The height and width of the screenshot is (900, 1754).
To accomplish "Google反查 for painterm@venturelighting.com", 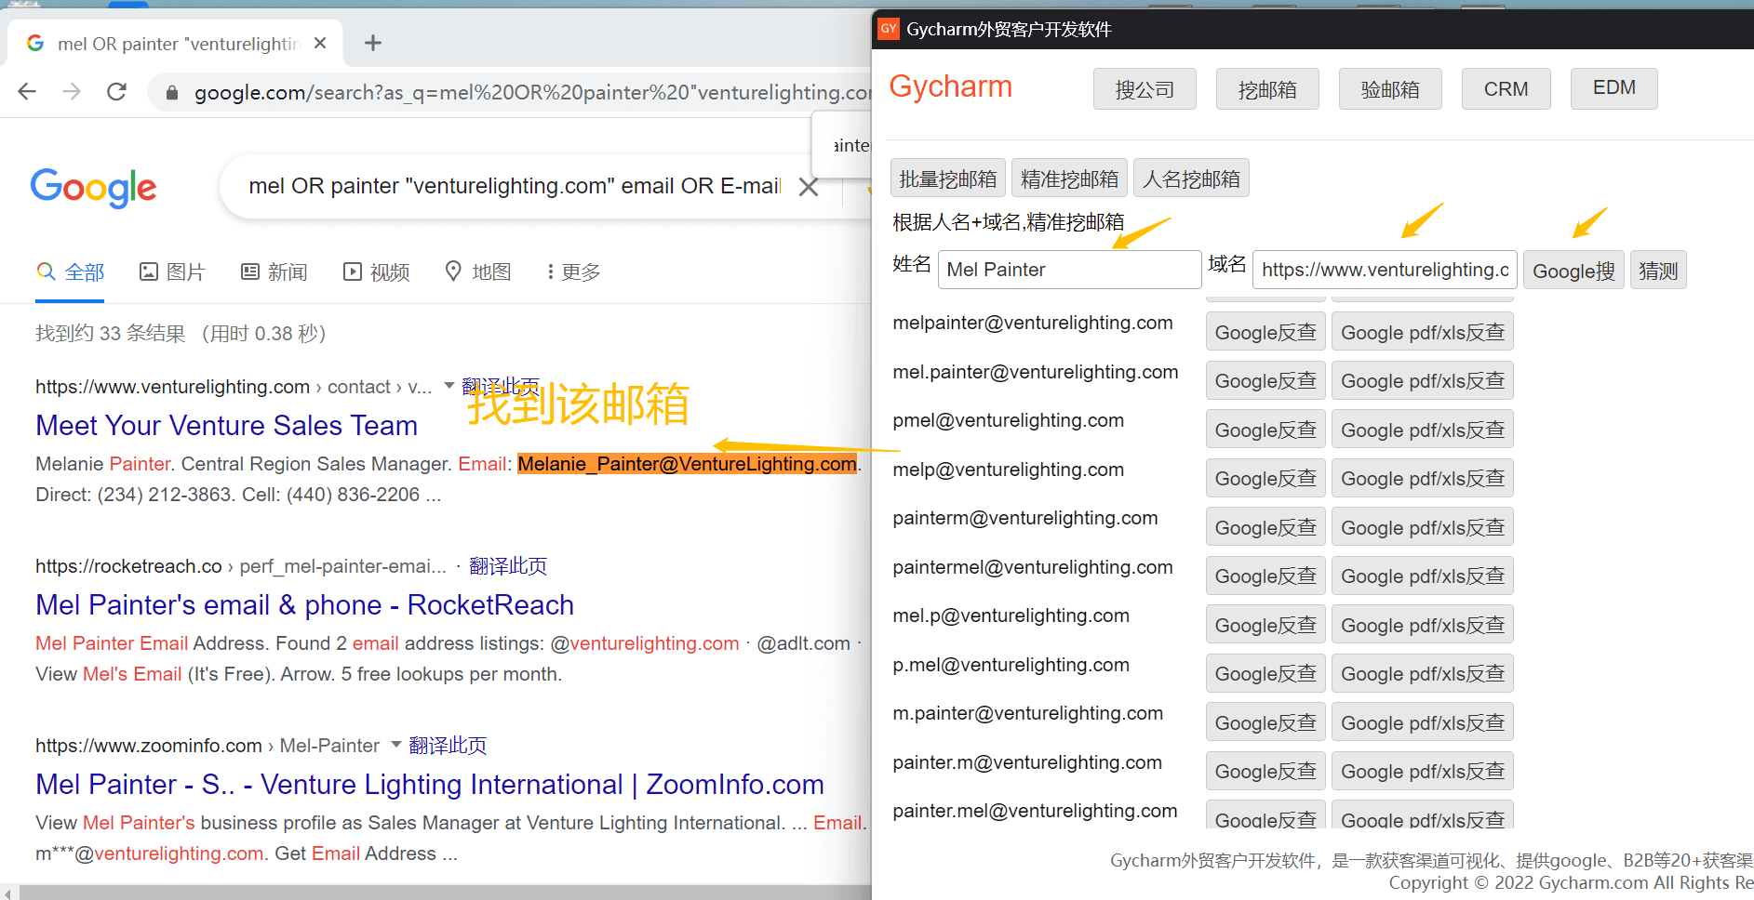I will (1265, 527).
